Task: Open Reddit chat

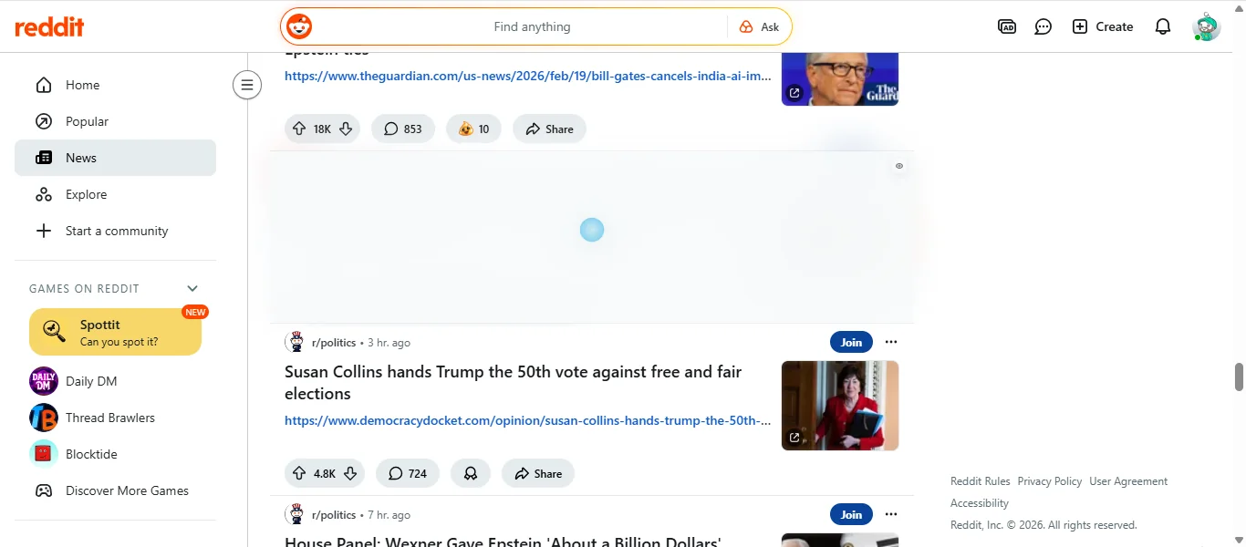Action: (x=1043, y=26)
